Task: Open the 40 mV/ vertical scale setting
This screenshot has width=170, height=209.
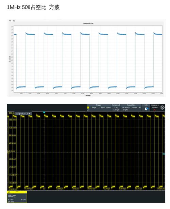Action: (12, 196)
